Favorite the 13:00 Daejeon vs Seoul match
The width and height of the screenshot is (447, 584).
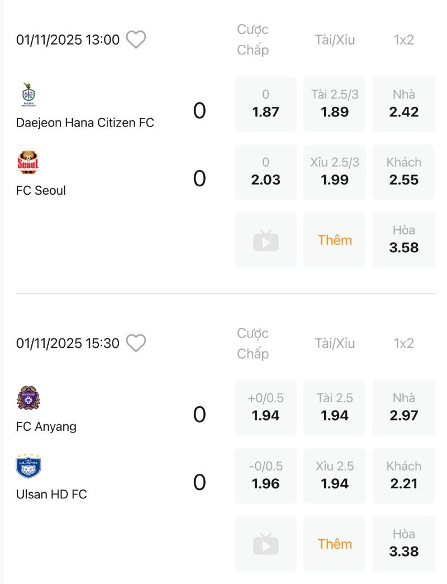click(136, 40)
